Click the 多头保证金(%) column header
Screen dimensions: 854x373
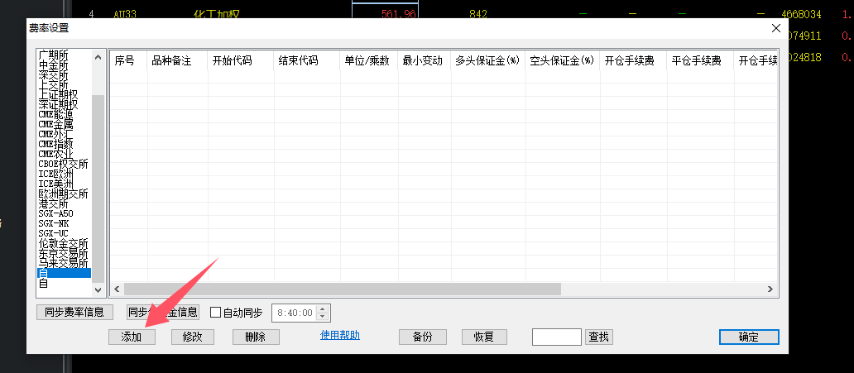click(488, 61)
